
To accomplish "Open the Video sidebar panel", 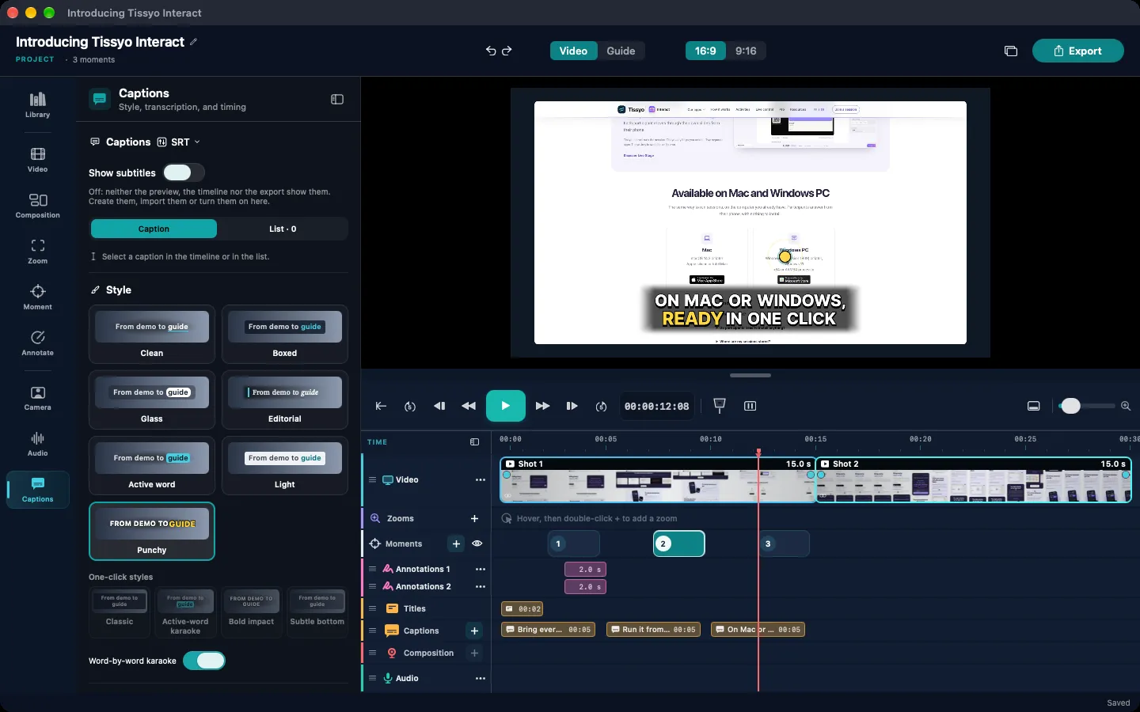I will point(37,160).
